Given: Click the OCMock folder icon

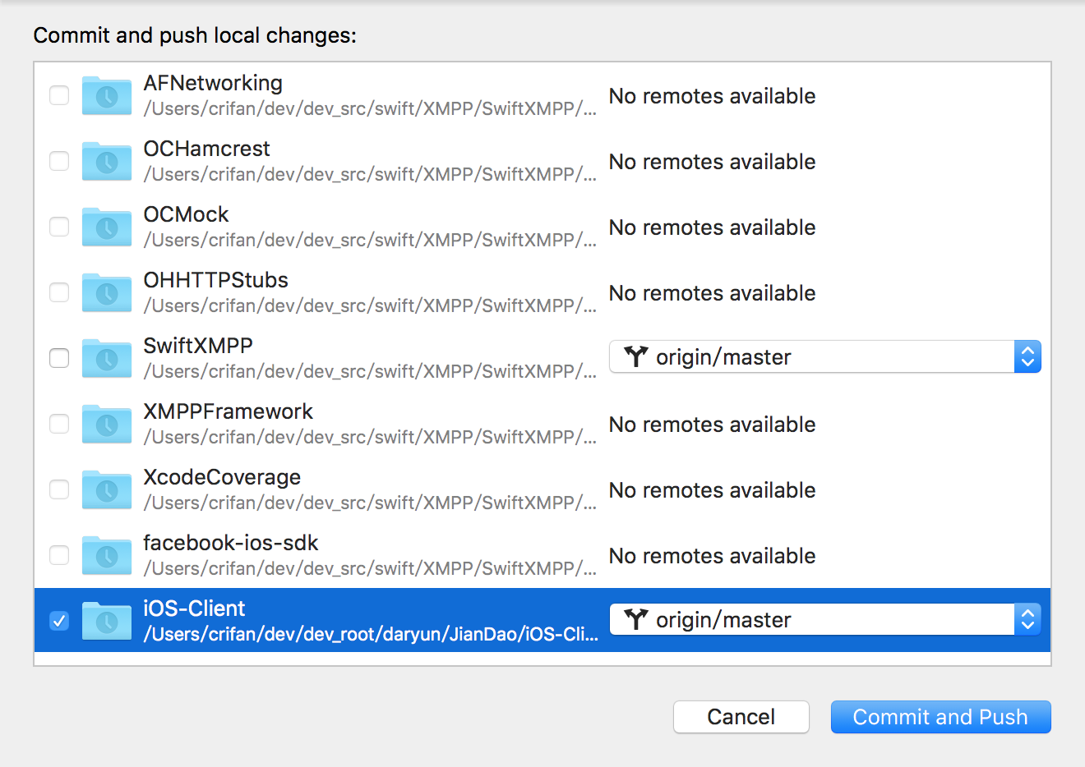Looking at the screenshot, I should point(107,227).
